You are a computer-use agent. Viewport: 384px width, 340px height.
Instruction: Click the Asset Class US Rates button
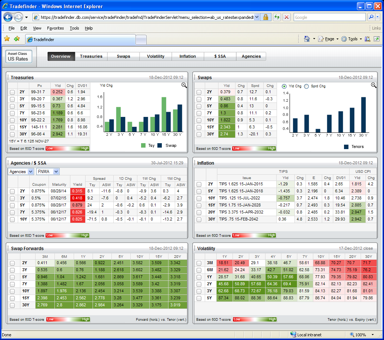(19, 57)
